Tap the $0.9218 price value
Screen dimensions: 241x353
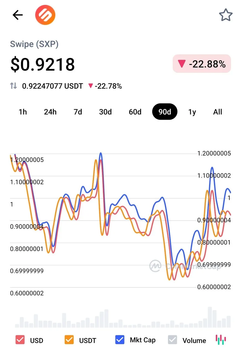pyautogui.click(x=43, y=64)
